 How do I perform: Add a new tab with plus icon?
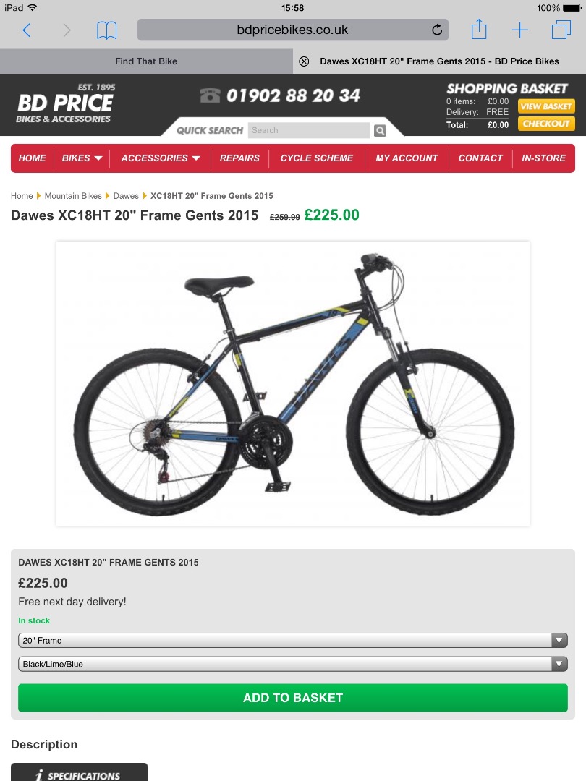(519, 30)
